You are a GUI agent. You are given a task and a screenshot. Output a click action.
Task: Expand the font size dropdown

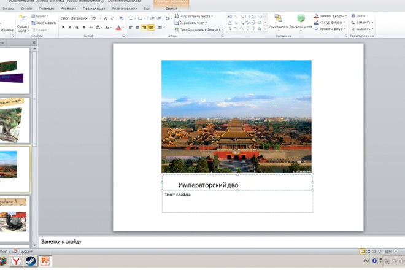click(101, 18)
